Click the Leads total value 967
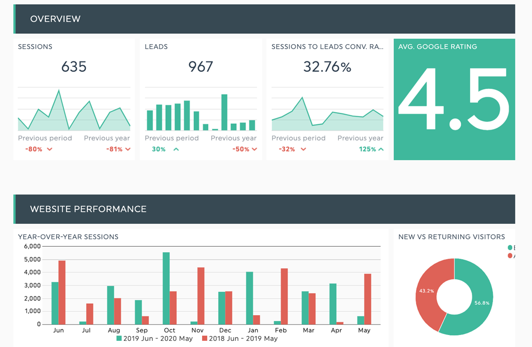The height and width of the screenshot is (347, 532). [x=201, y=67]
